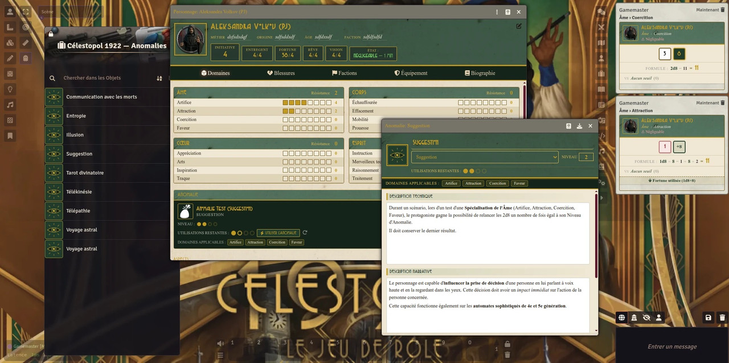Select the blind GM roll mode

pyautogui.click(x=646, y=317)
